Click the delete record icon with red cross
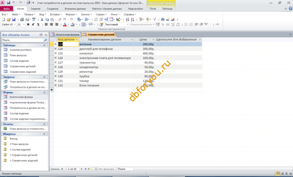 pyautogui.click(x=173, y=19)
